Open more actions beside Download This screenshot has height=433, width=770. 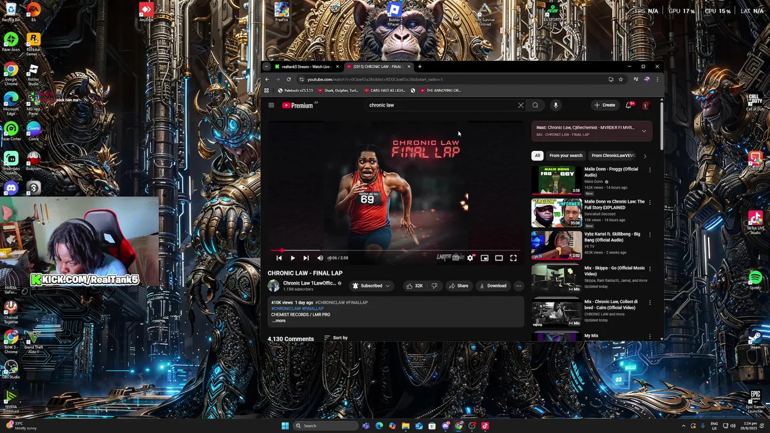pyautogui.click(x=519, y=286)
